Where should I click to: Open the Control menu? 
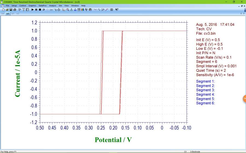[x=23, y=6]
